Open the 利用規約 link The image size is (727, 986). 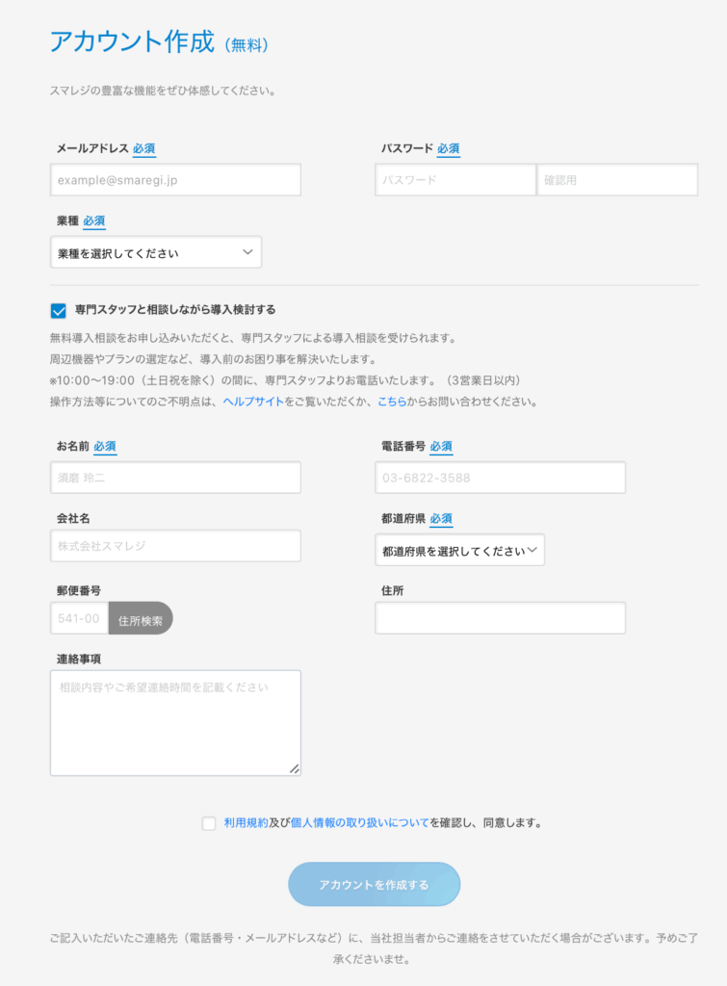[x=246, y=822]
